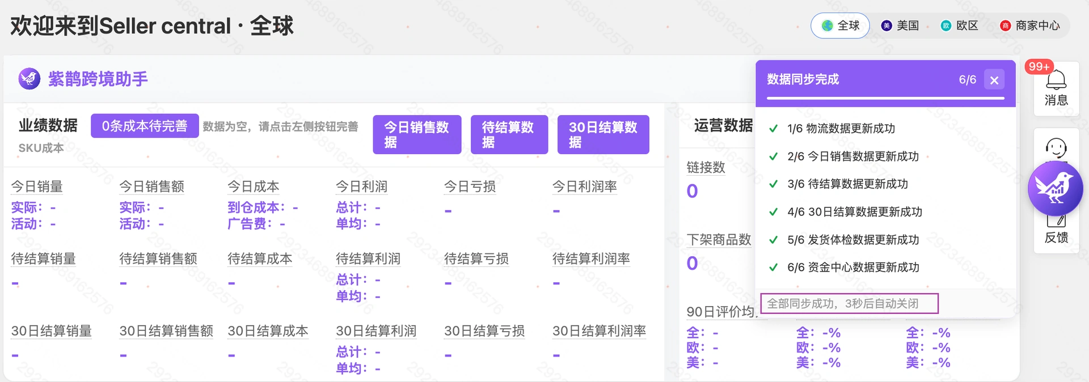Click the sync progress bar
Screen dimensions: 1089x382
[885, 99]
